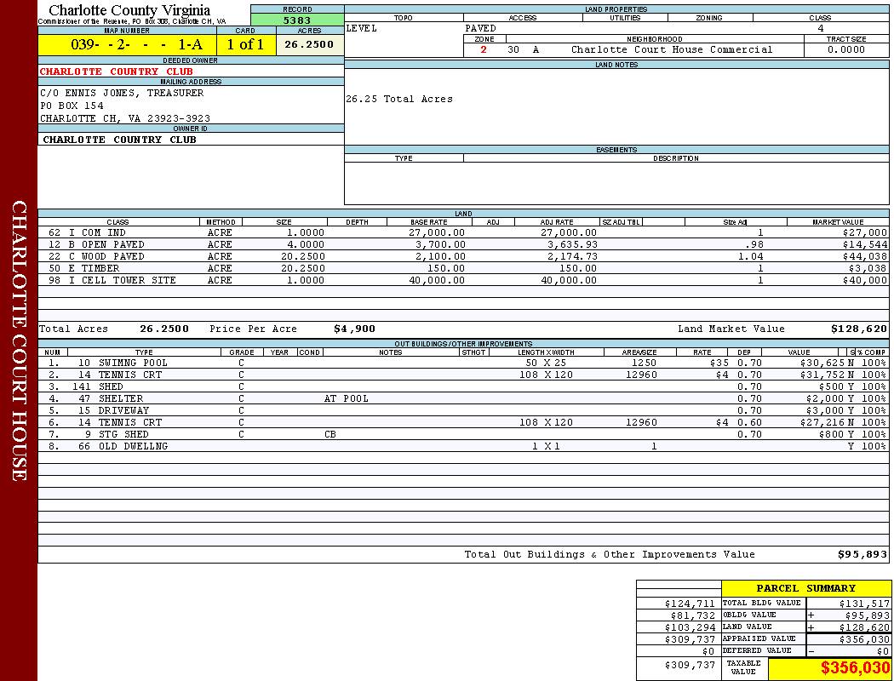
Task: Click the green record number 5383 field
Action: click(x=297, y=20)
